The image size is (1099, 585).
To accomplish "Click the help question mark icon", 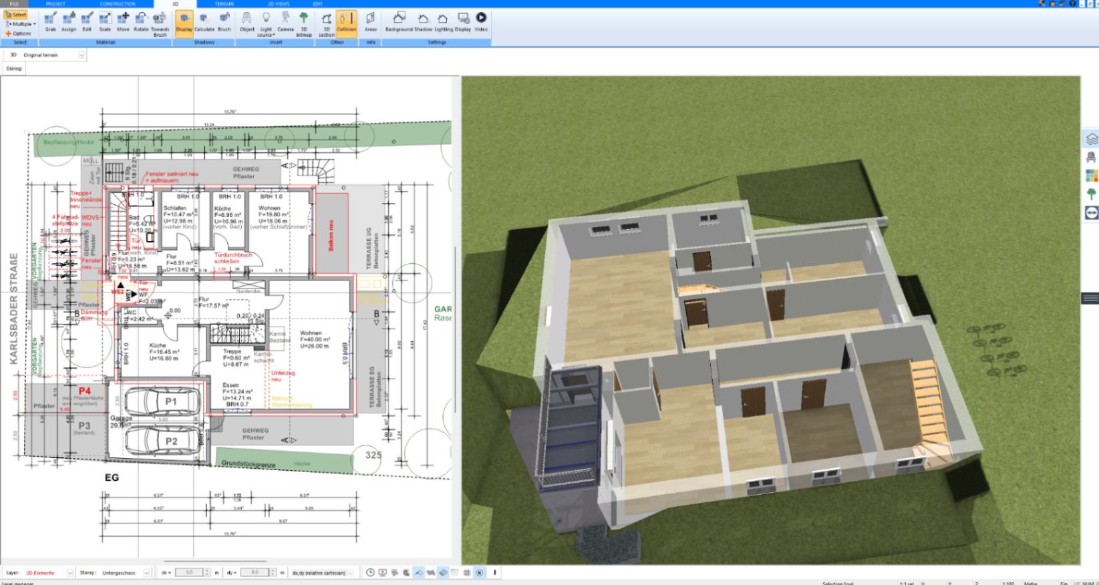I will point(1072,4).
